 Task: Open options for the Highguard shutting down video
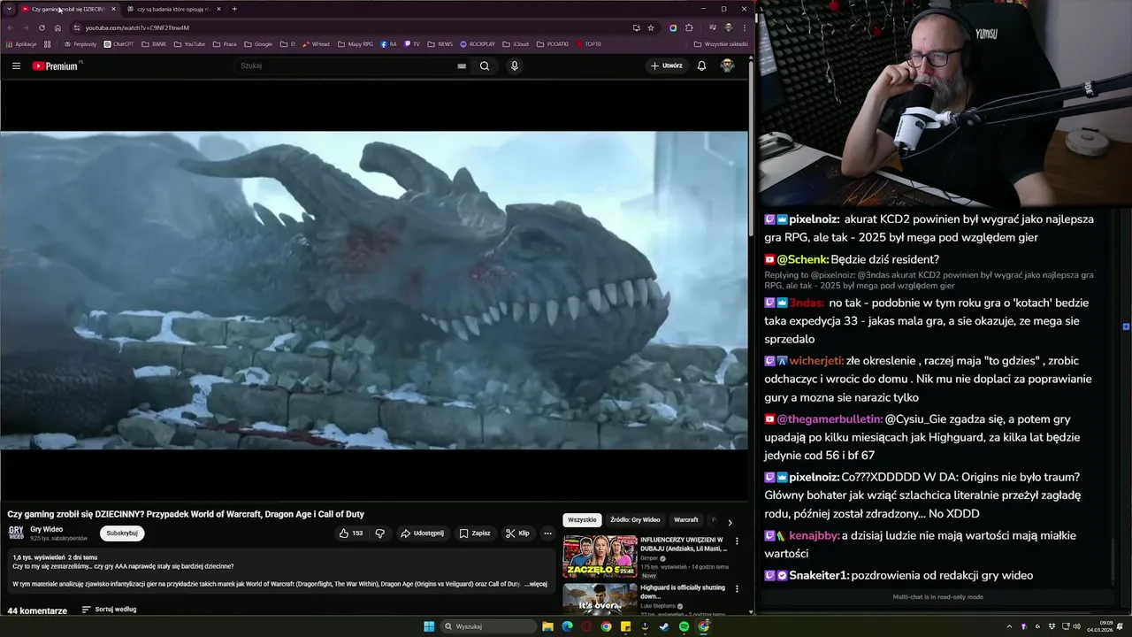(737, 589)
